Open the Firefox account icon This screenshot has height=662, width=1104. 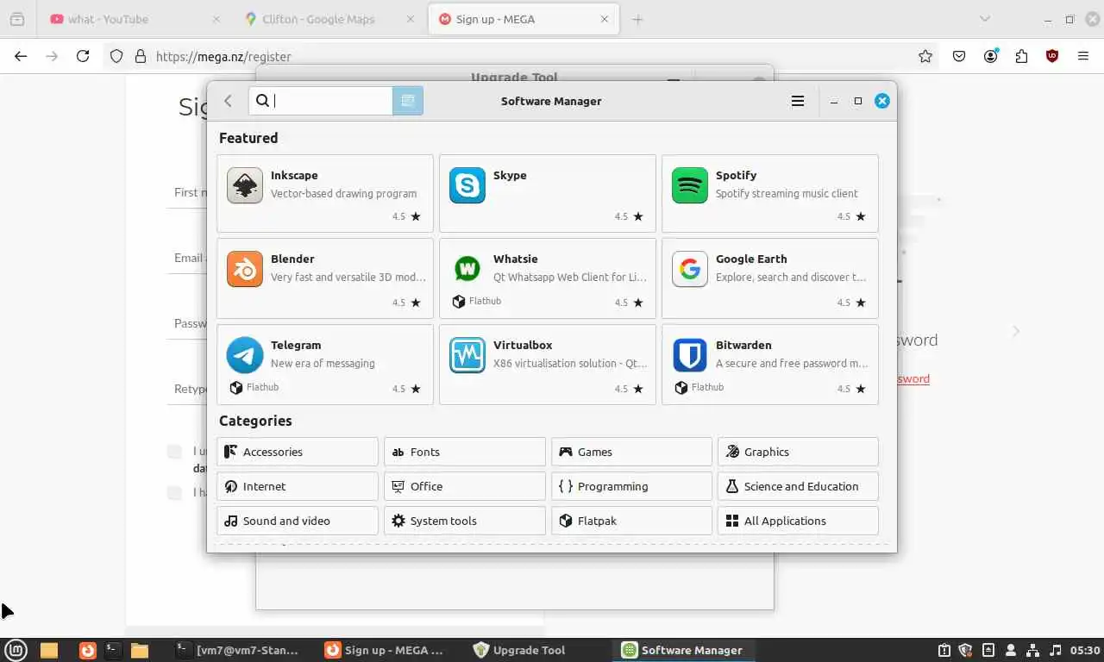991,56
